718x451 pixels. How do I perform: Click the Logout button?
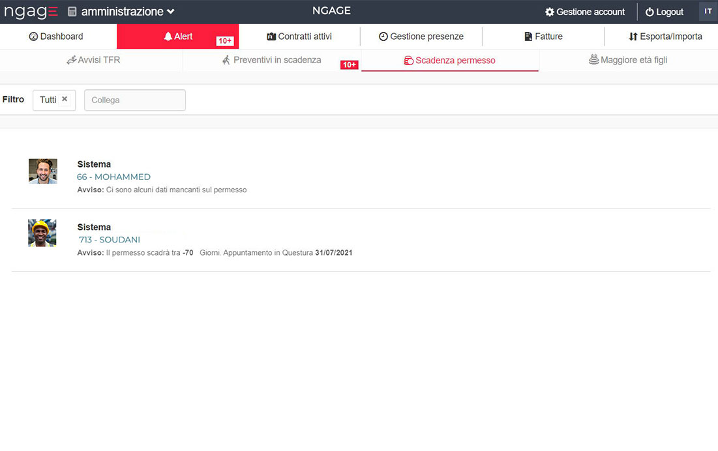click(x=664, y=12)
